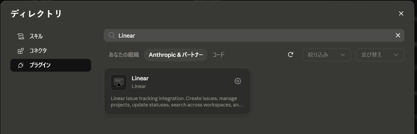417x134 pixels.
Task: Click the Linear publisher name under title
Action: pyautogui.click(x=139, y=86)
